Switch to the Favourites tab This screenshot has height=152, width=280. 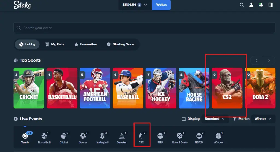(x=86, y=44)
